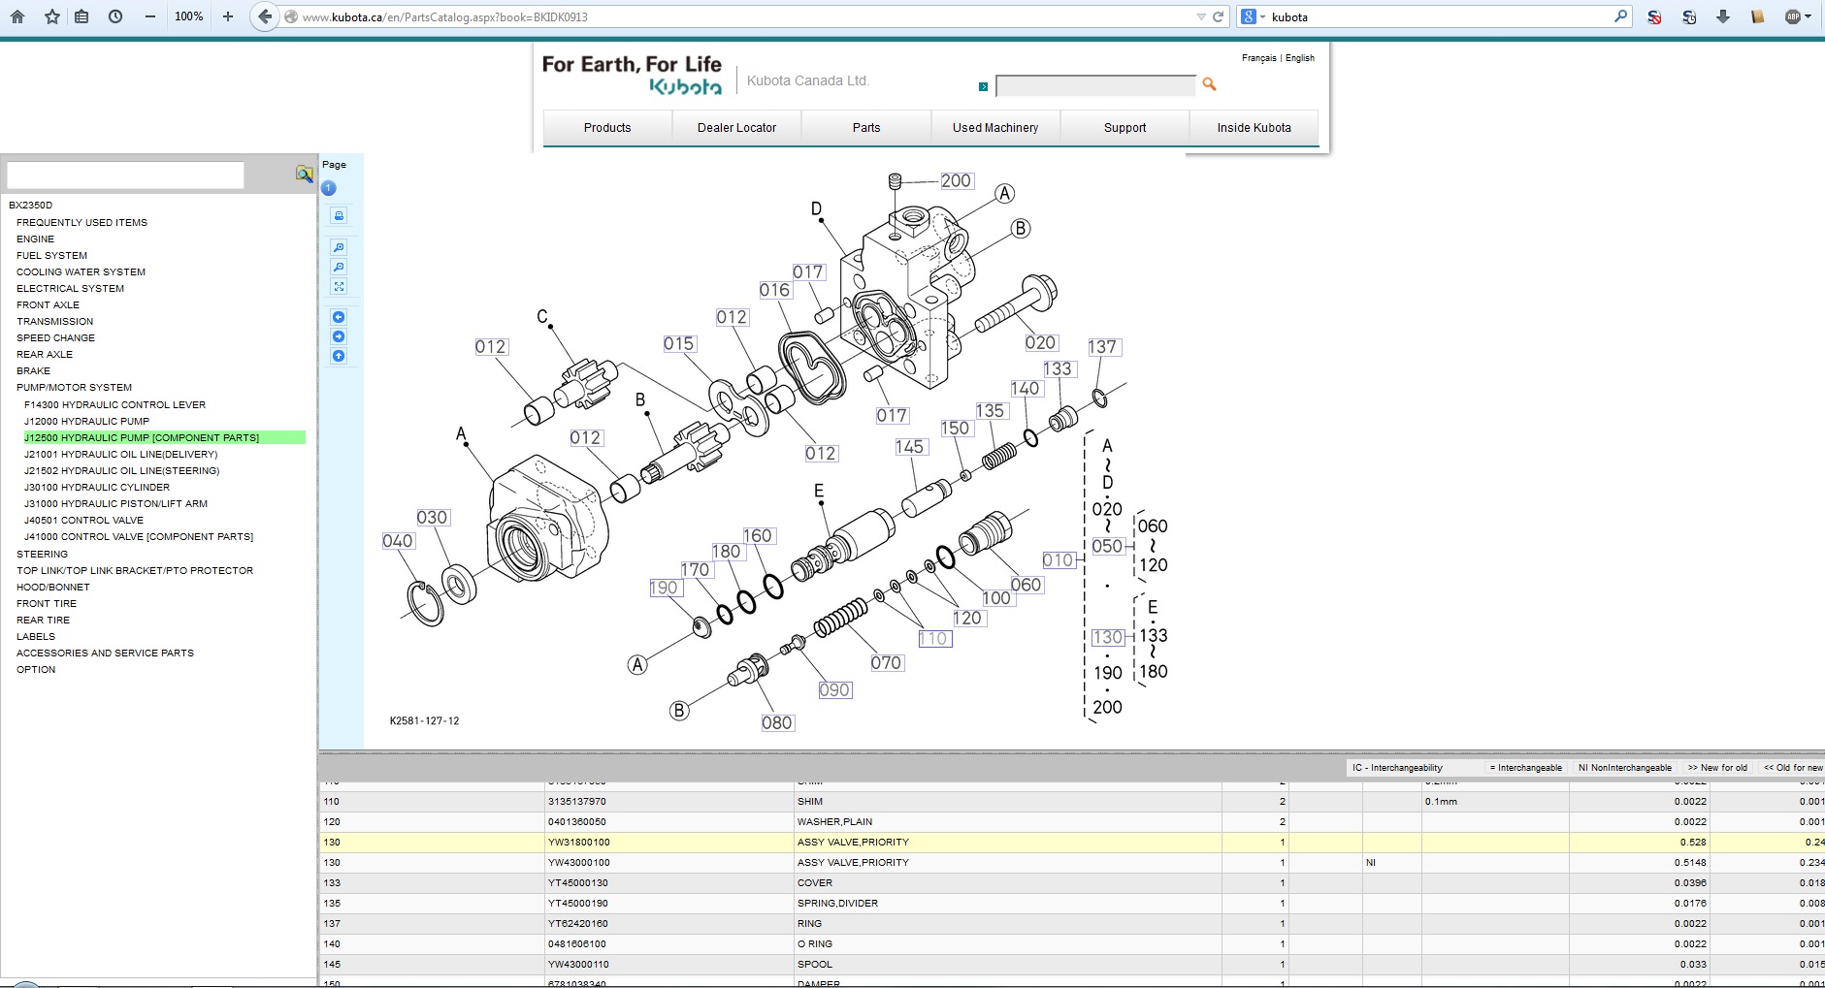Image resolution: width=1825 pixels, height=988 pixels.
Task: Click the catalog folder search icon
Action: coord(304,174)
